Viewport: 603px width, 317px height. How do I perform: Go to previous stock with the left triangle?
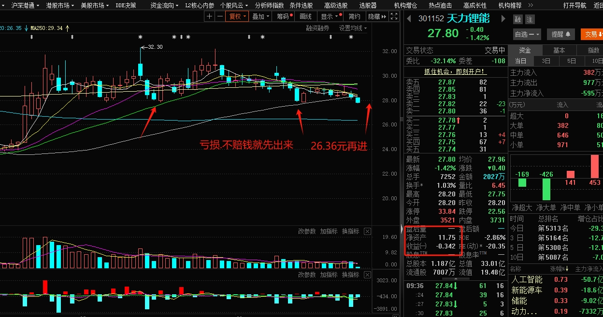409,19
